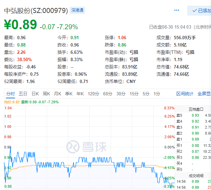The height and width of the screenshot is (190, 211).
Task: Click the 涨停 value 1.06
Action: point(122,38)
